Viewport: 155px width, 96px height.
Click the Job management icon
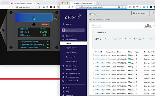pos(63,81)
